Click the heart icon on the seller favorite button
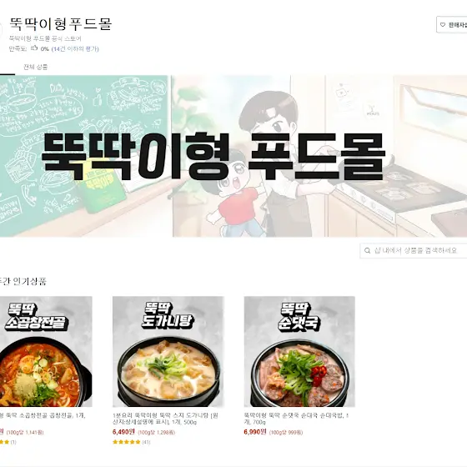The width and height of the screenshot is (467, 467). [x=443, y=25]
